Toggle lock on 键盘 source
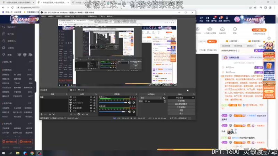This screenshot has height=156, width=278. 95,97
